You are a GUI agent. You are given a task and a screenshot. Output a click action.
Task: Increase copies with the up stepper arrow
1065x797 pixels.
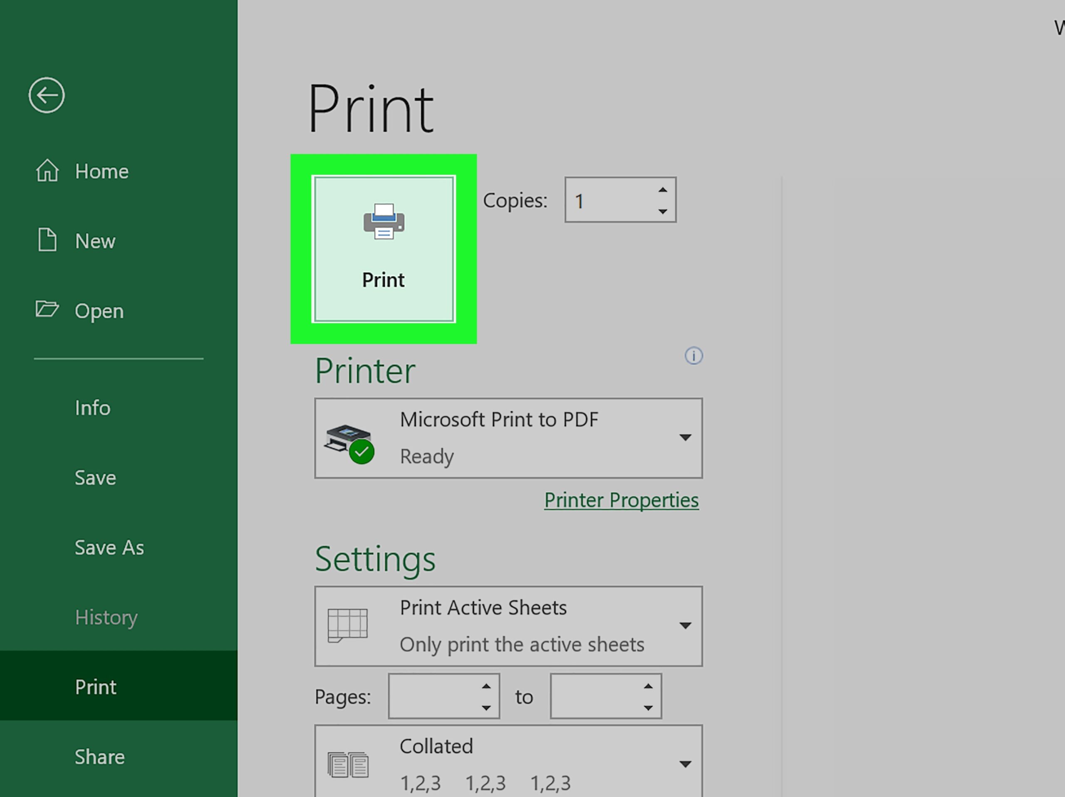point(662,189)
